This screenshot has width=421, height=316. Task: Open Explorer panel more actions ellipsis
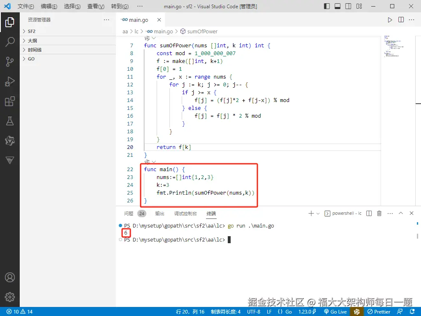pos(106,20)
